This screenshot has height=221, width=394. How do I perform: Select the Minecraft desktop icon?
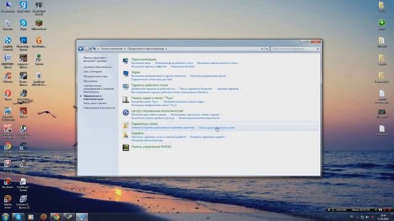click(x=39, y=25)
